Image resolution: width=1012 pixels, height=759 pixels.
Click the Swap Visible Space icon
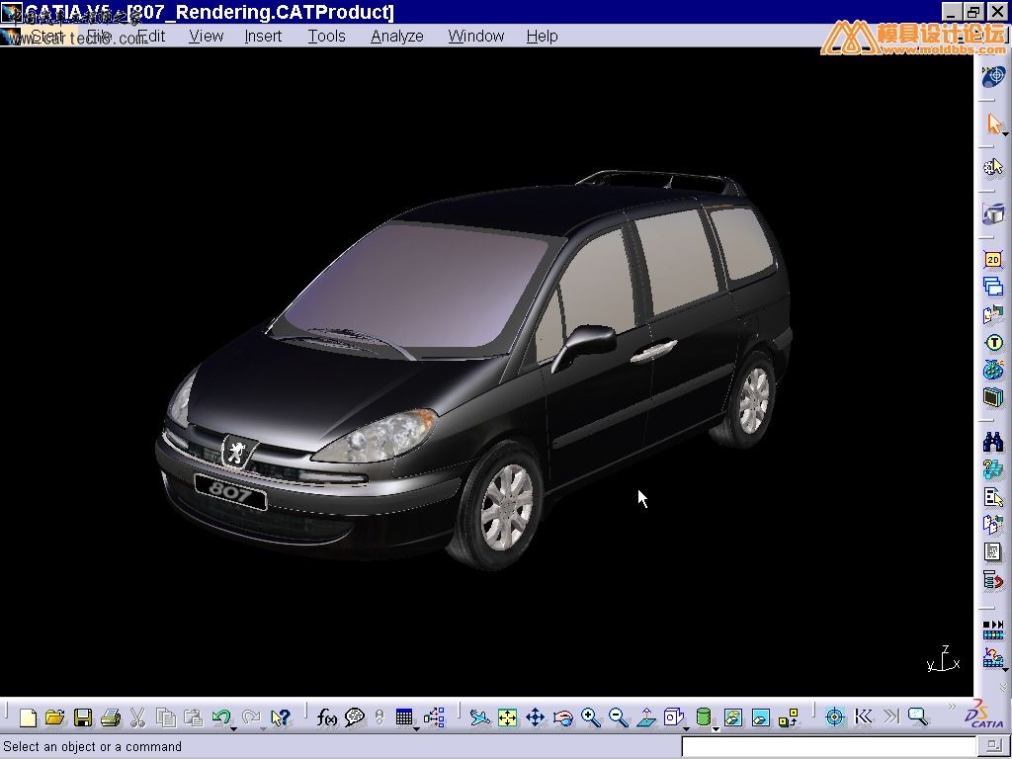[x=761, y=717]
